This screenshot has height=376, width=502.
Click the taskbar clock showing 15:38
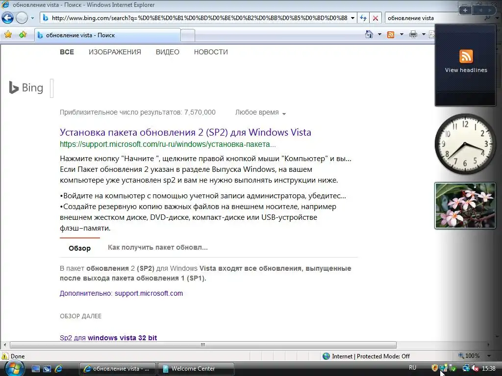(489, 368)
